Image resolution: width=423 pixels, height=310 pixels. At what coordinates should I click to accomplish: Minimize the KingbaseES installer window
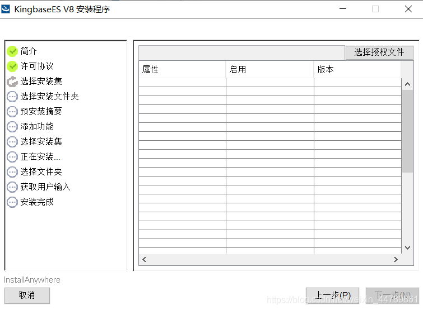pyautogui.click(x=343, y=9)
